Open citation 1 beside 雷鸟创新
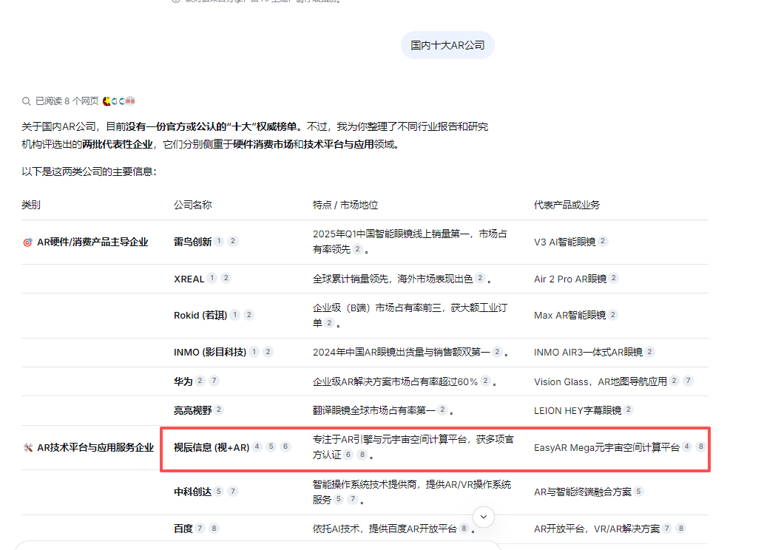 [x=219, y=241]
